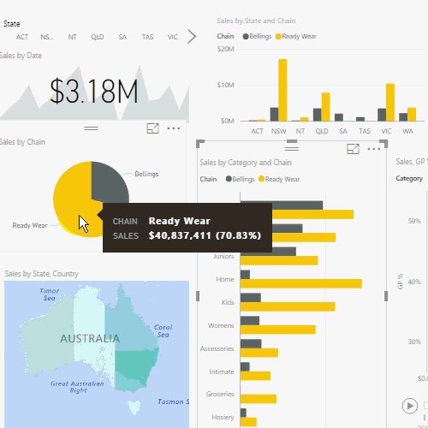Select ACT in the State slicer

click(x=22, y=37)
